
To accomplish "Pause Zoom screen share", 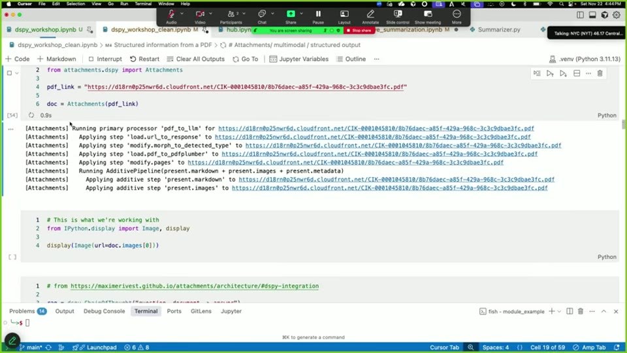I will click(318, 16).
